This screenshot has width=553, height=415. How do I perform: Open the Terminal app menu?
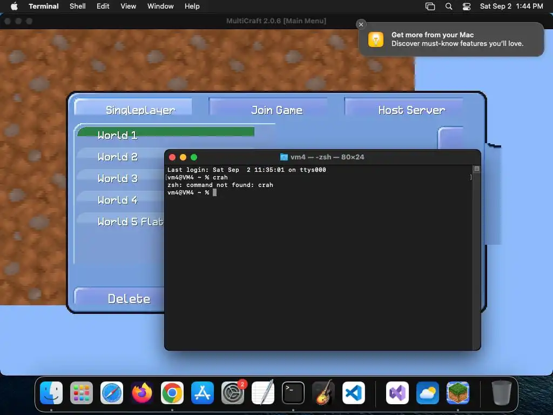pyautogui.click(x=44, y=6)
